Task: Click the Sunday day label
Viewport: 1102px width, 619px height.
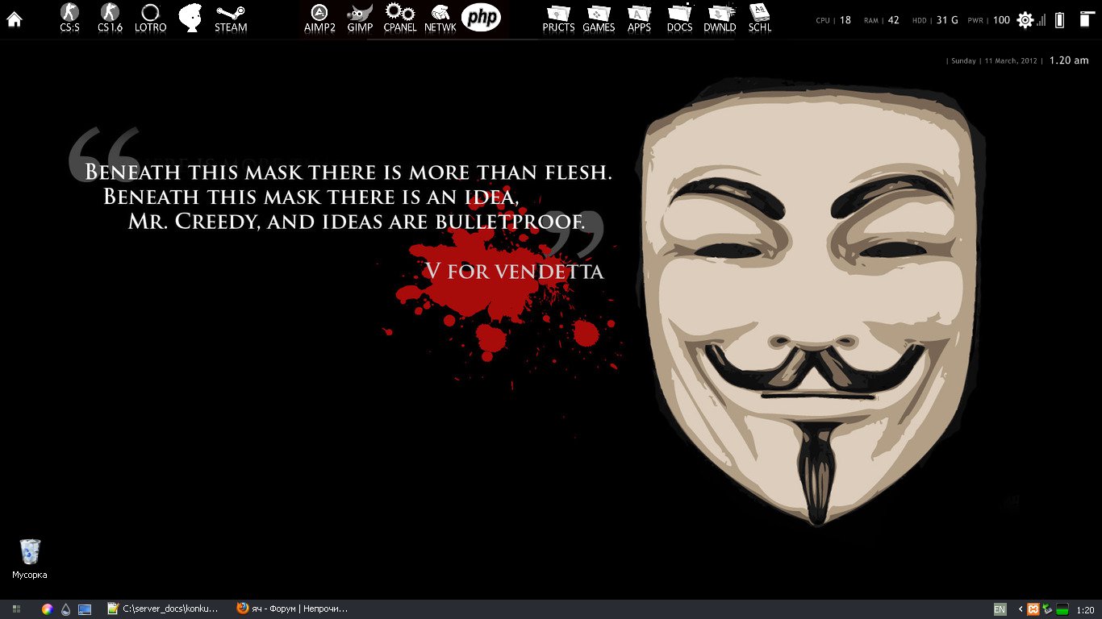Action: pyautogui.click(x=963, y=61)
